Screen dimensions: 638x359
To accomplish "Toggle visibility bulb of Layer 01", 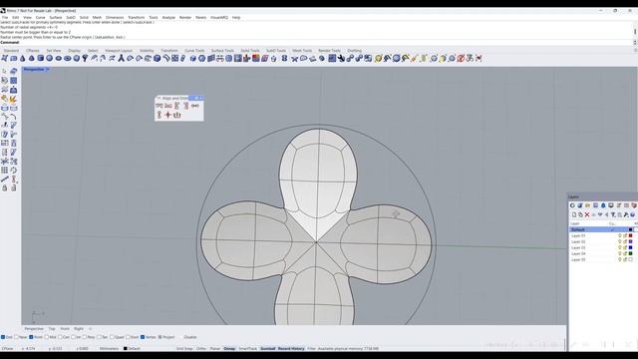I will pyautogui.click(x=620, y=235).
